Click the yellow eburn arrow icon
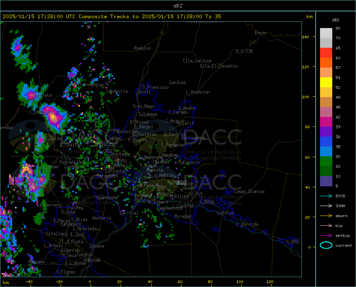356x287 pixels. [326, 216]
